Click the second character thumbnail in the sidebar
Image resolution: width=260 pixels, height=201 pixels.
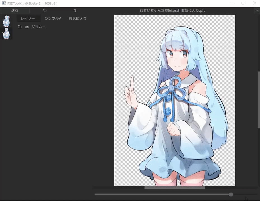[6, 33]
